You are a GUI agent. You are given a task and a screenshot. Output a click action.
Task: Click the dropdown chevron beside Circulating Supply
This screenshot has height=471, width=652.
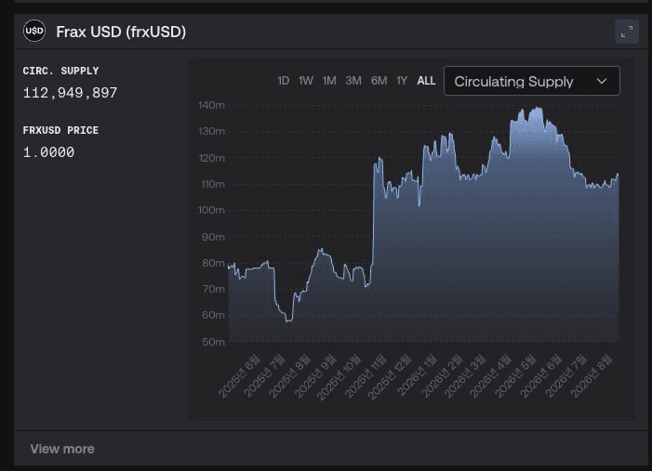602,82
